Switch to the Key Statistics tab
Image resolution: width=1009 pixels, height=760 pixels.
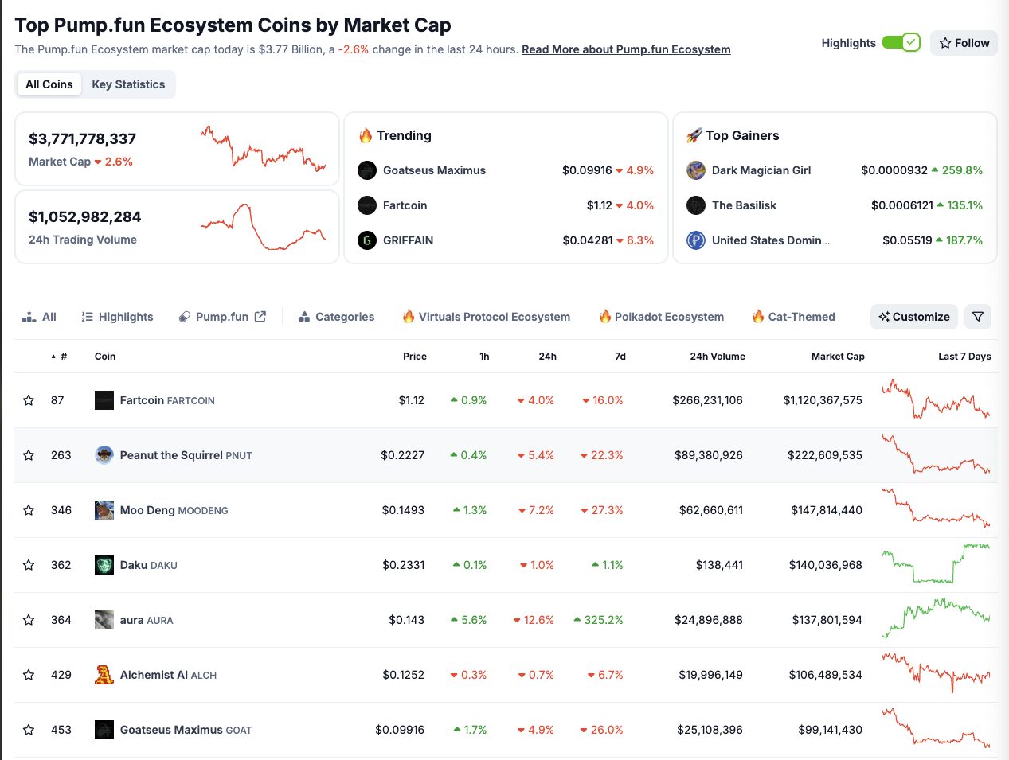click(x=128, y=84)
